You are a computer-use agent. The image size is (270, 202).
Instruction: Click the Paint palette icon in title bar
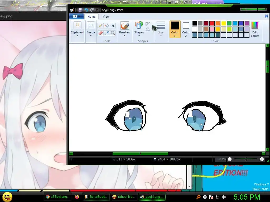coord(72,10)
